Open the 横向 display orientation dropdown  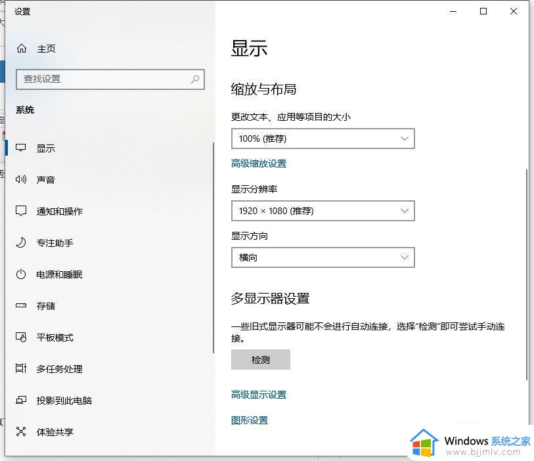click(323, 257)
